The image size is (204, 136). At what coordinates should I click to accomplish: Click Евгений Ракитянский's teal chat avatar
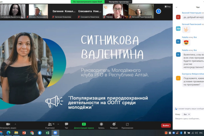[178, 28]
